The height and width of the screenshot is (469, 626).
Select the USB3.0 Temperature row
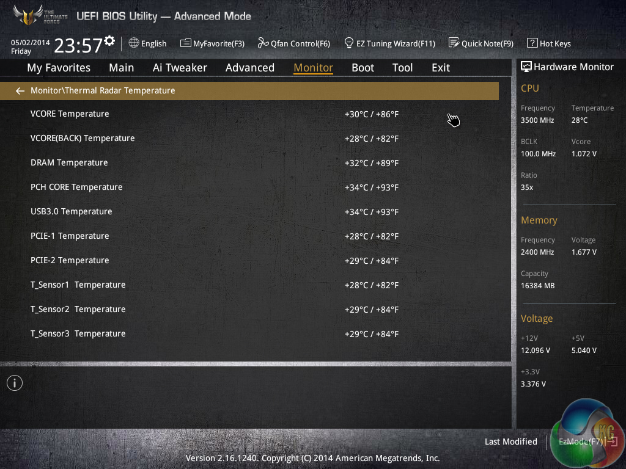tap(249, 212)
